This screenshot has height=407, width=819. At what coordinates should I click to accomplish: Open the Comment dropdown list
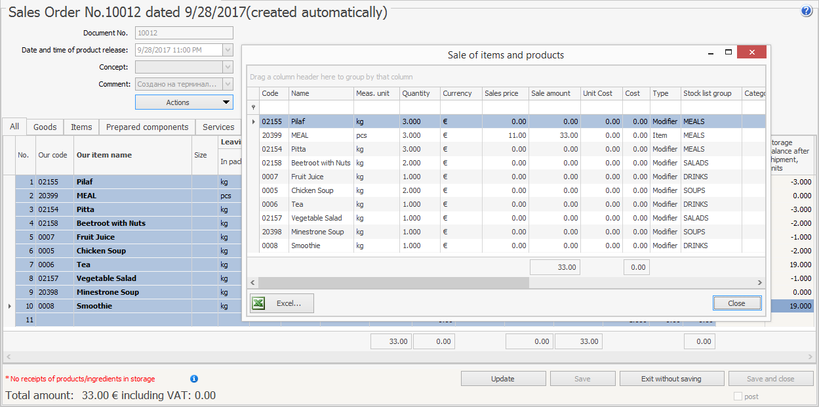point(228,84)
